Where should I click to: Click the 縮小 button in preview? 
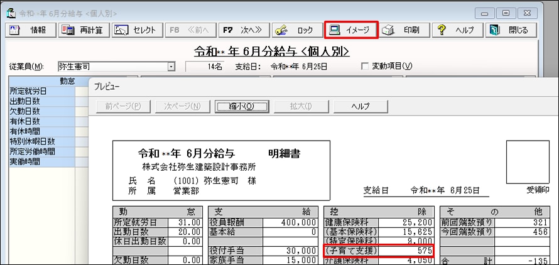click(x=242, y=106)
